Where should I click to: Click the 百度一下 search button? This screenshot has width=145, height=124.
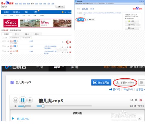click(x=60, y=7)
